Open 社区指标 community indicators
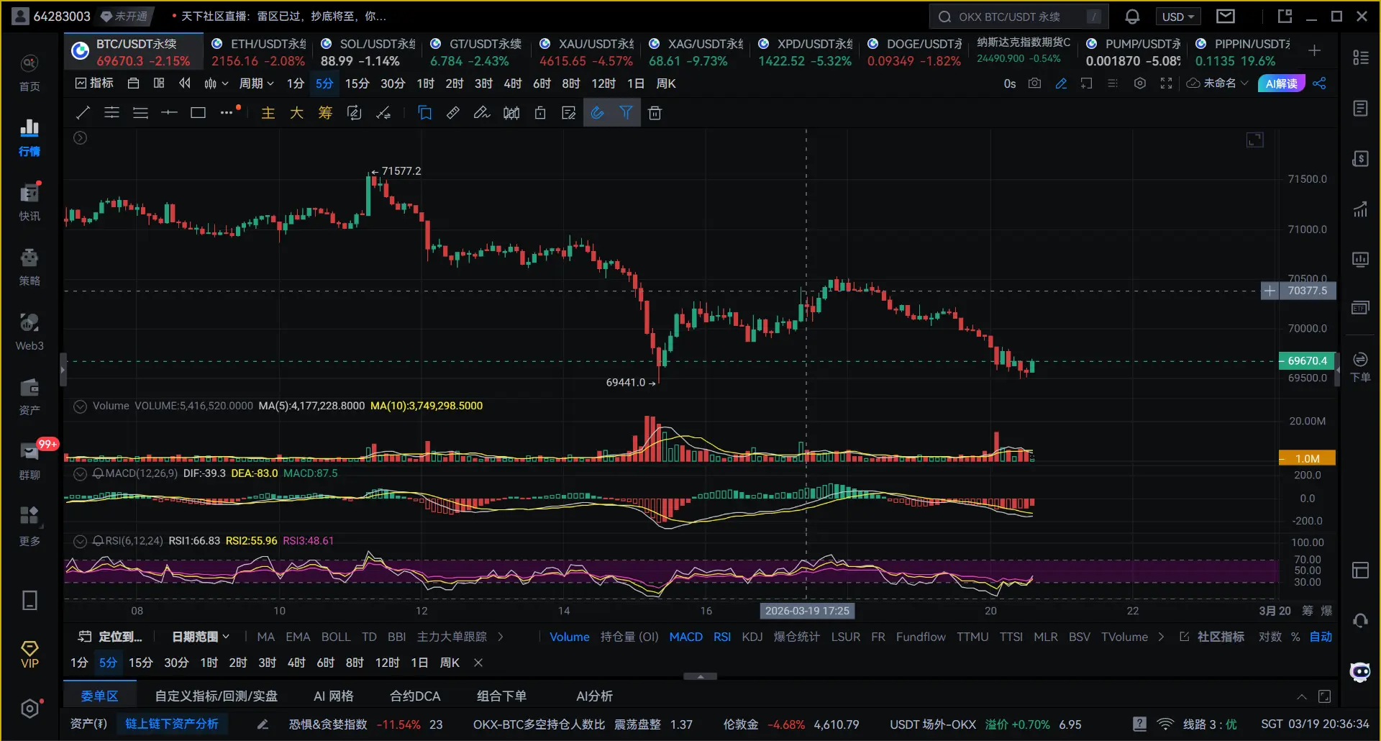This screenshot has height=741, width=1381. [1213, 637]
